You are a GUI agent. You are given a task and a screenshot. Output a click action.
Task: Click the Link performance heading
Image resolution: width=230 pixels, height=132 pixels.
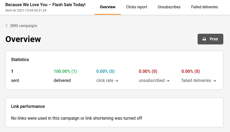click(x=28, y=106)
